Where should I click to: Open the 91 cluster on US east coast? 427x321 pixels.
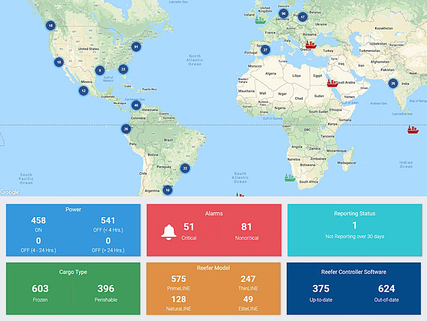136,47
